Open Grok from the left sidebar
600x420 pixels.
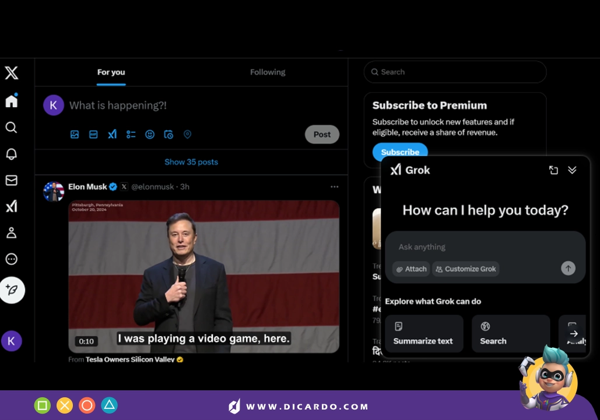pyautogui.click(x=12, y=206)
